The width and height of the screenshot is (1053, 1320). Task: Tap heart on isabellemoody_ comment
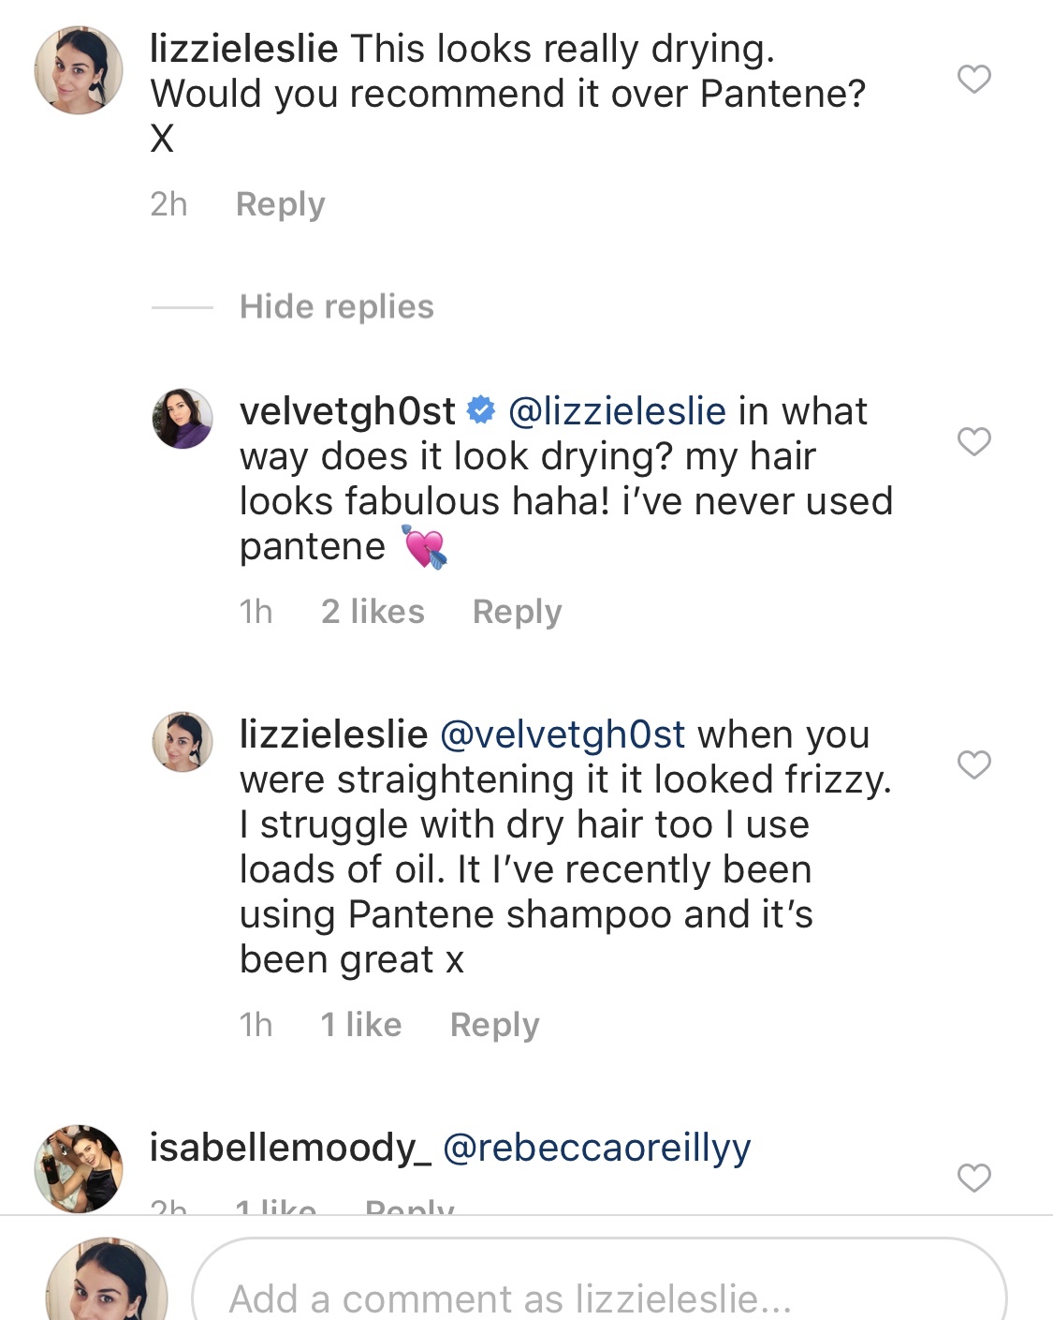click(973, 1178)
